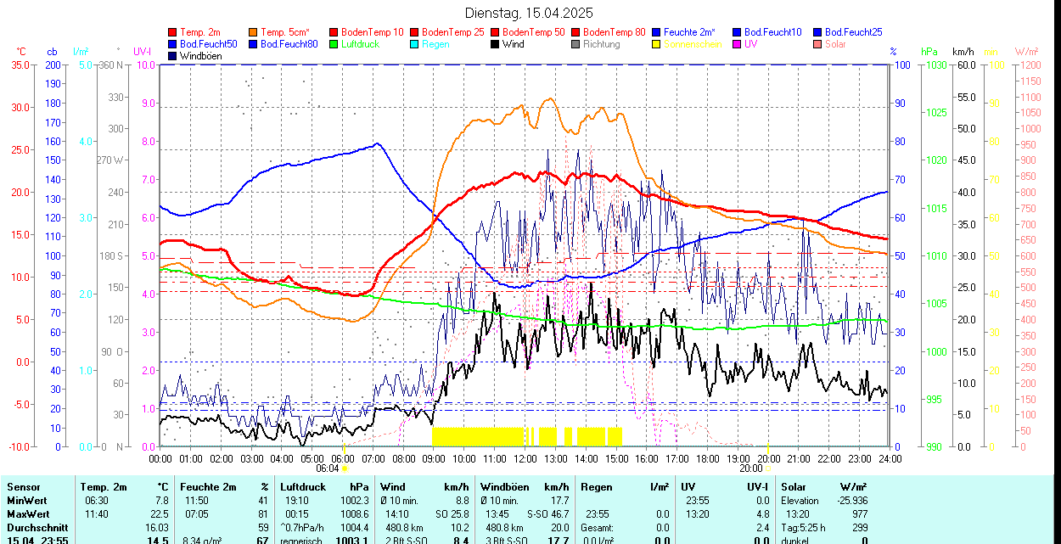Click the 20:00 sunset marker

point(750,468)
